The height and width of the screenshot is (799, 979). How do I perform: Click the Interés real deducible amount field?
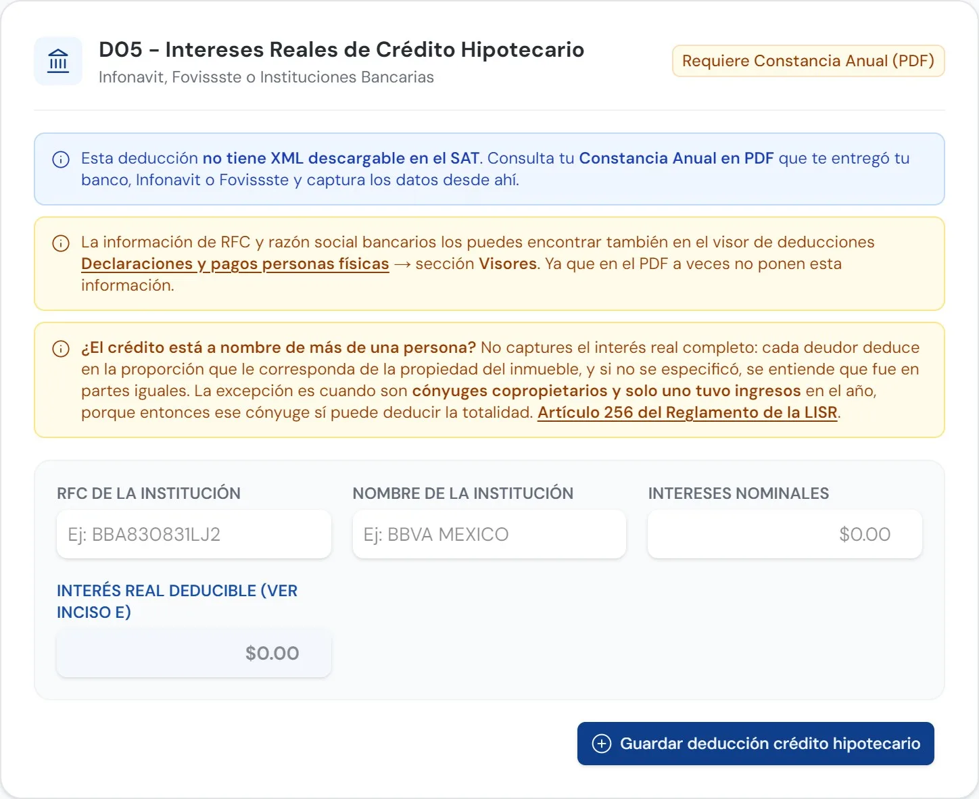[194, 653]
